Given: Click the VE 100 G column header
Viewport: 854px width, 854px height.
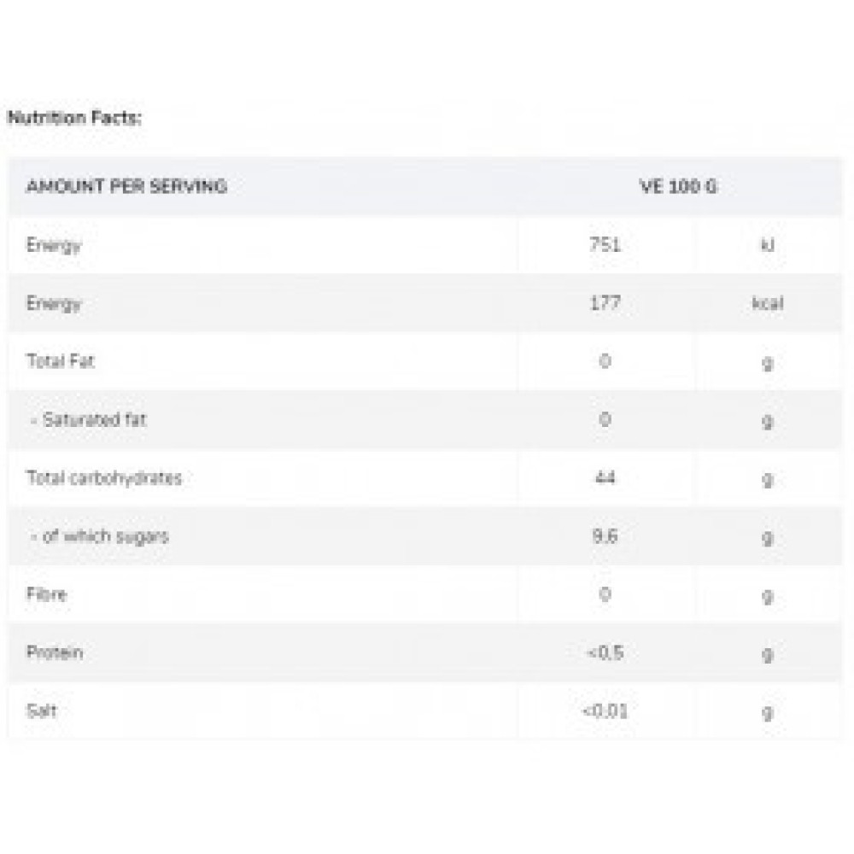Looking at the screenshot, I should (x=679, y=186).
